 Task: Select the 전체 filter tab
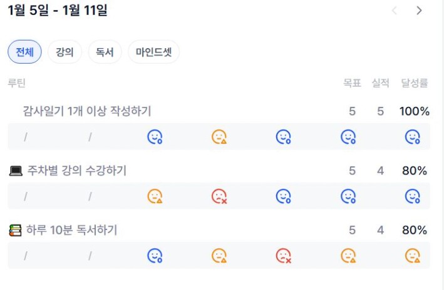[25, 52]
